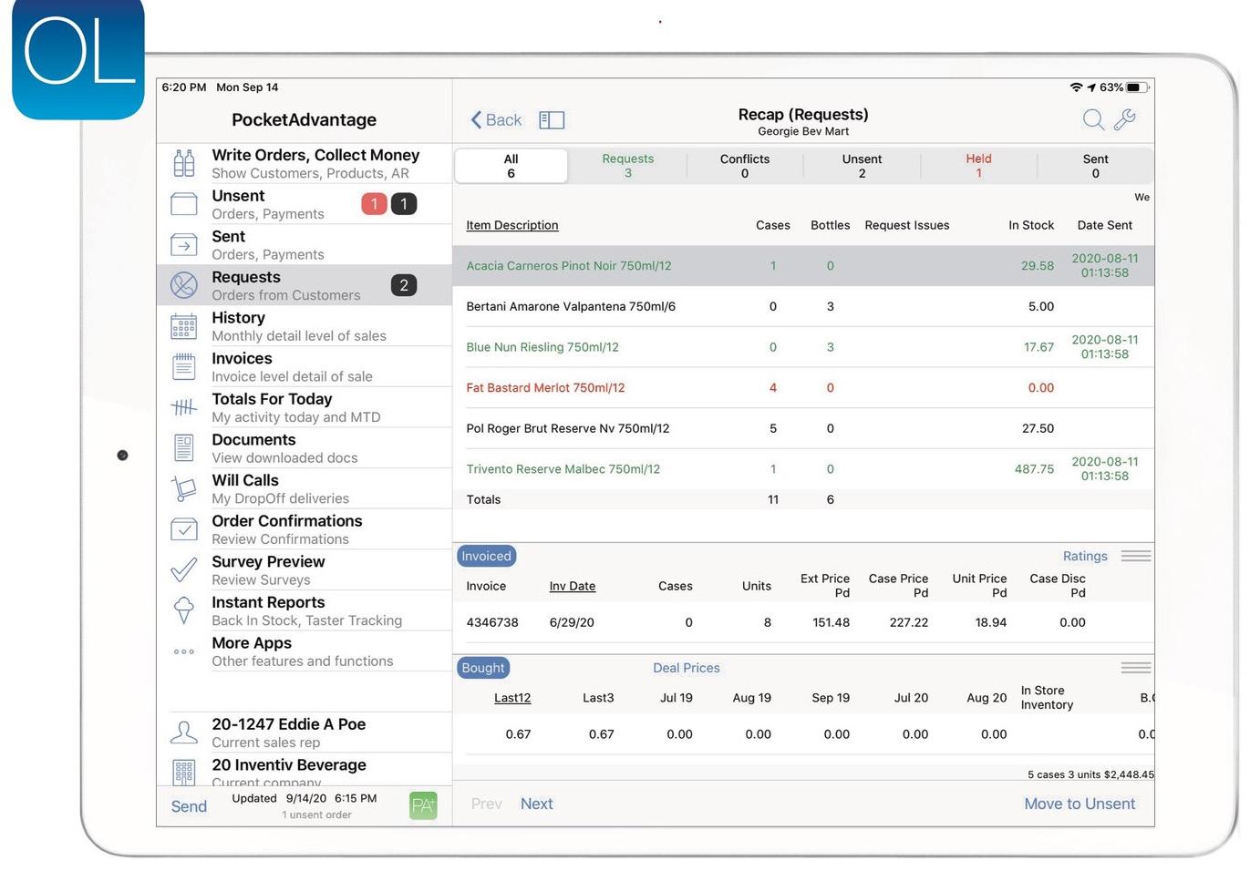Select the Requests sidebar item
Viewport: 1250px width, 871px height.
coord(305,285)
